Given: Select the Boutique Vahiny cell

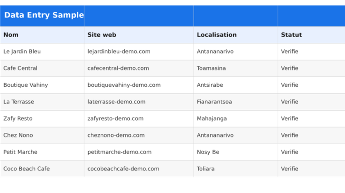Looking at the screenshot, I should [x=42, y=85].
